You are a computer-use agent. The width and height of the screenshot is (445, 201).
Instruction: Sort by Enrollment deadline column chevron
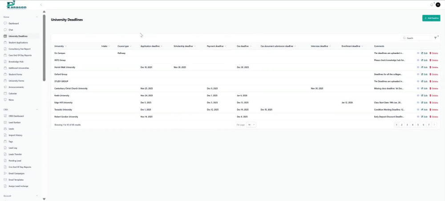362,46
